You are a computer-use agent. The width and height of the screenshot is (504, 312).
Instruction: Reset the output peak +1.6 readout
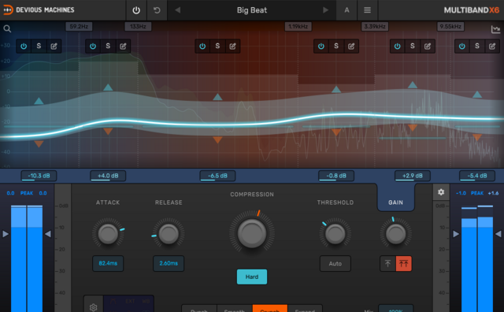[493, 193]
